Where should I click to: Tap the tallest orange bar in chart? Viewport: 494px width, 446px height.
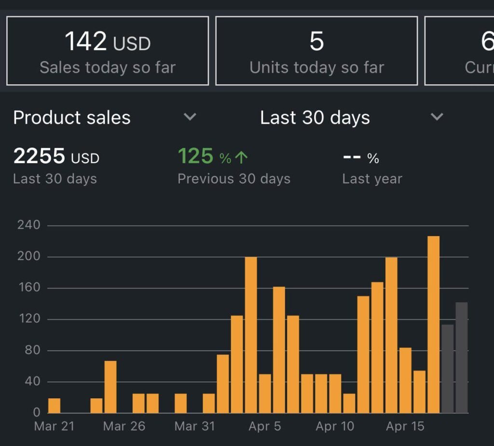(x=433, y=324)
